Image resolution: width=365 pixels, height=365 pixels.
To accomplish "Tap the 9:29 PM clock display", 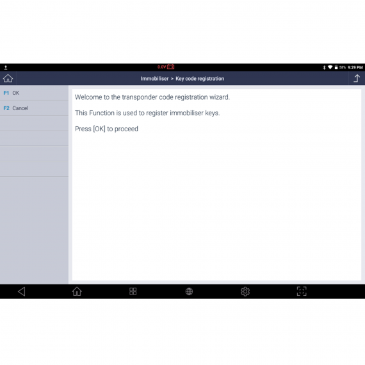I will (355, 67).
